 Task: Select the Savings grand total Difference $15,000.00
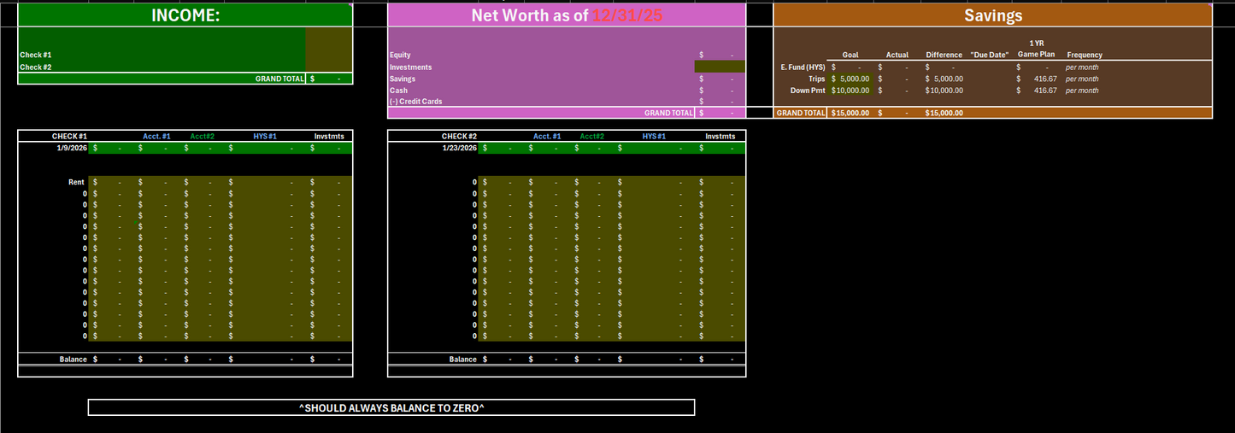[x=944, y=113]
